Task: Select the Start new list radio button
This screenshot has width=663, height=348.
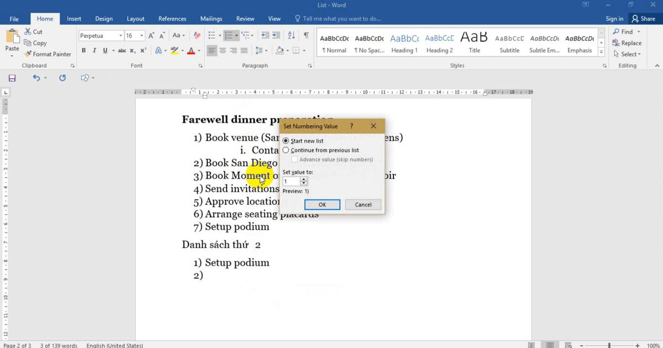Action: (286, 141)
